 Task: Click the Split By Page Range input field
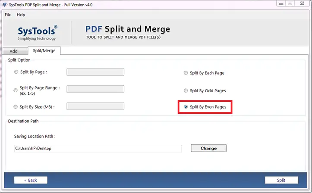95,89
